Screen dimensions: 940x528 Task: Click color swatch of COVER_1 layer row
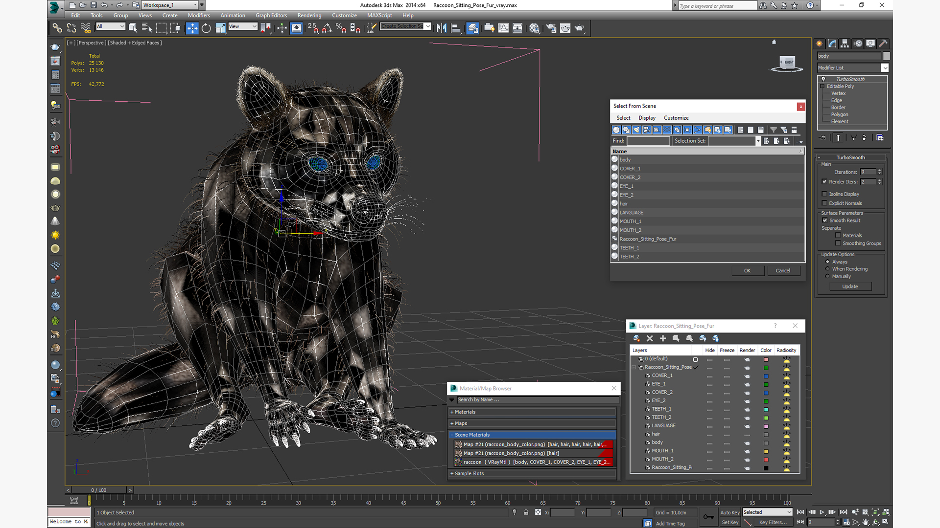point(766,376)
